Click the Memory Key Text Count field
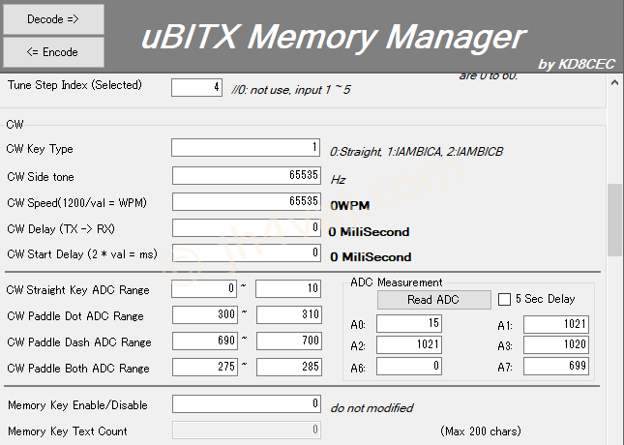The width and height of the screenshot is (624, 445). point(247,430)
